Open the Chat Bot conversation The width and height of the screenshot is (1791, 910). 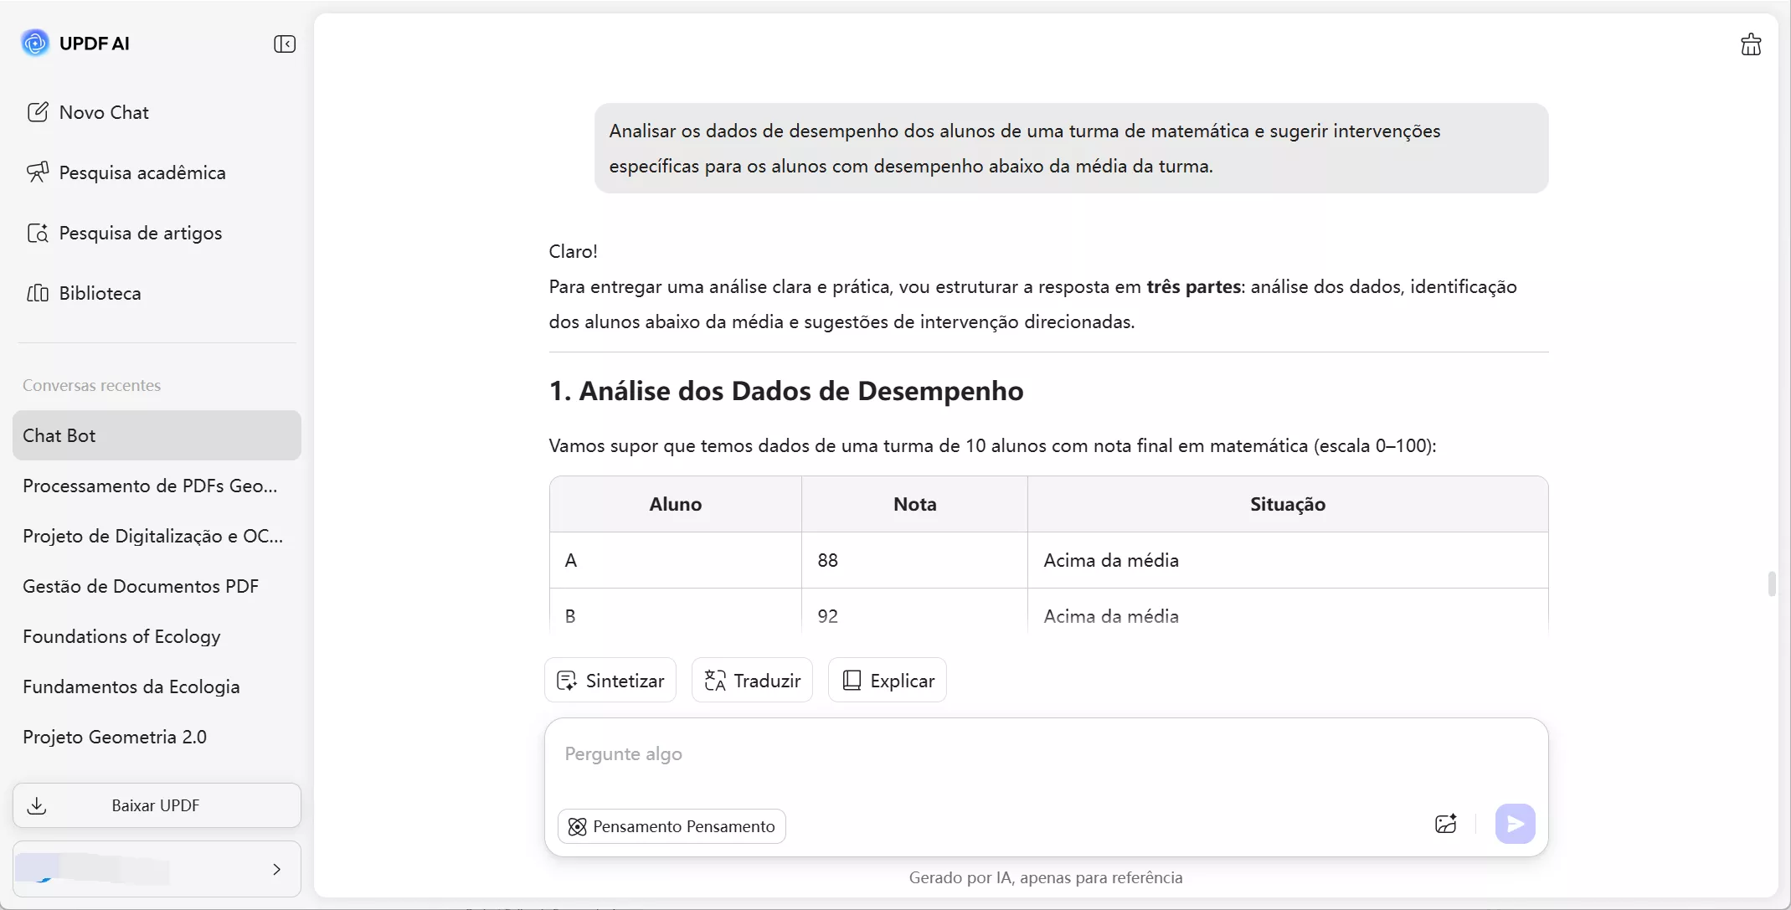click(59, 434)
